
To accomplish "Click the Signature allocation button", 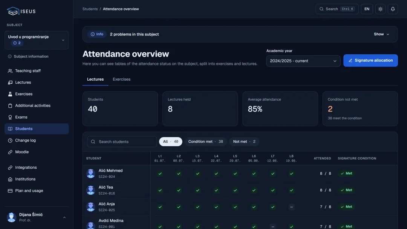I will 370,60.
